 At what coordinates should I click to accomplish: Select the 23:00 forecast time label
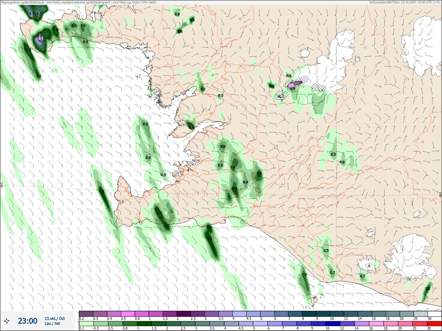pos(28,321)
